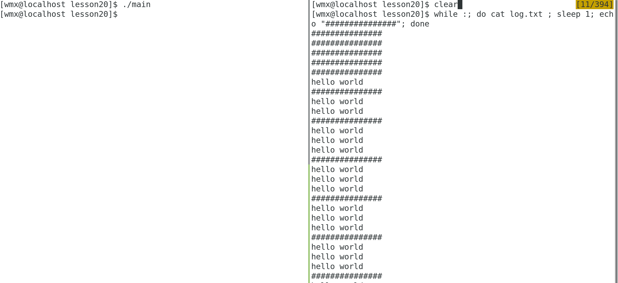Click the lone "hello world" between hash lines
618x283 pixels.
tap(337, 82)
